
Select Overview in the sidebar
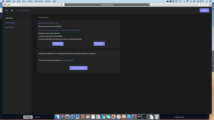pos(9,18)
